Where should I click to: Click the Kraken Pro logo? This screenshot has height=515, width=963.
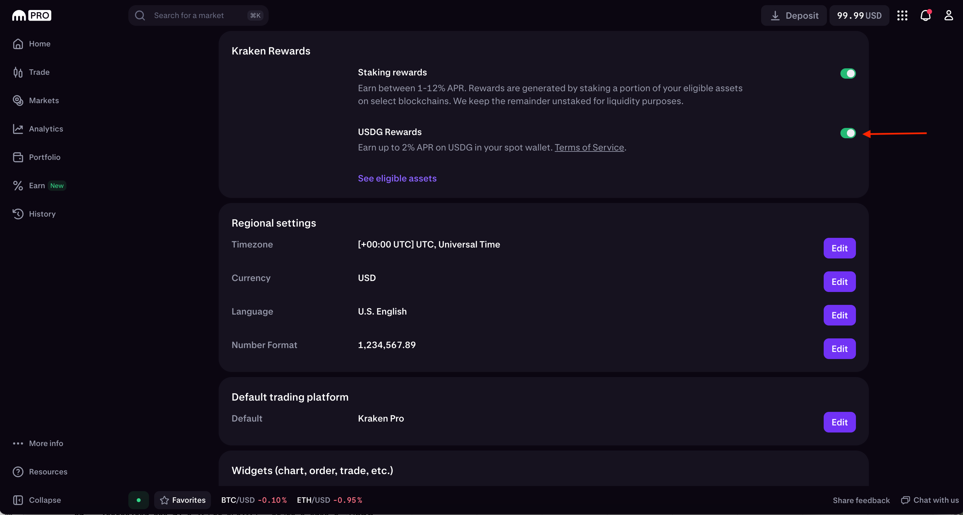[x=32, y=15]
